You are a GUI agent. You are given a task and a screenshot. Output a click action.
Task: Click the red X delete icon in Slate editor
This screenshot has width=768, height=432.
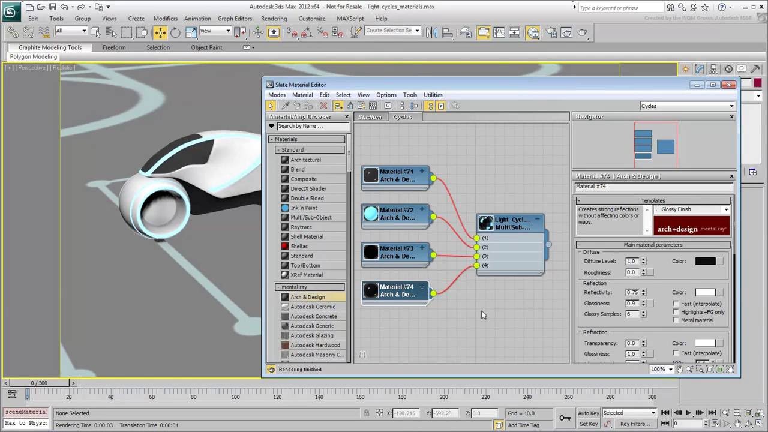coord(323,106)
